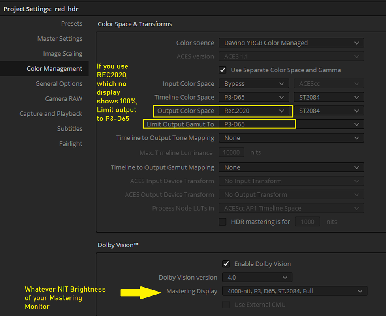The width and height of the screenshot is (386, 316).
Task: Open Timeline to Output Gamut Mapping dropdown
Action: click(291, 167)
